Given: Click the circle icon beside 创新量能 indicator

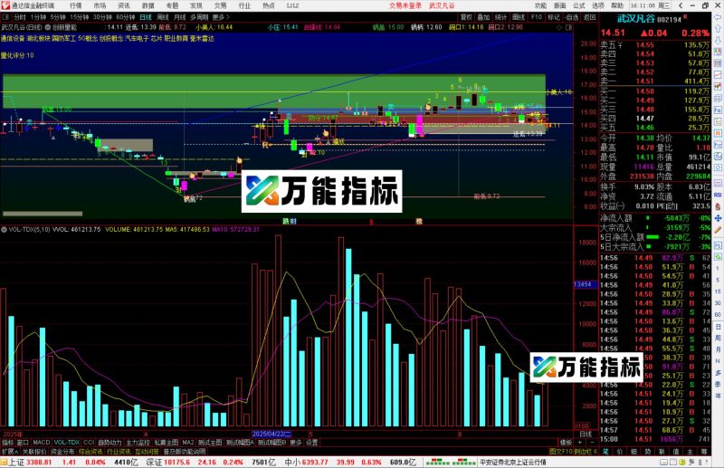Looking at the screenshot, I should click(x=48, y=27).
